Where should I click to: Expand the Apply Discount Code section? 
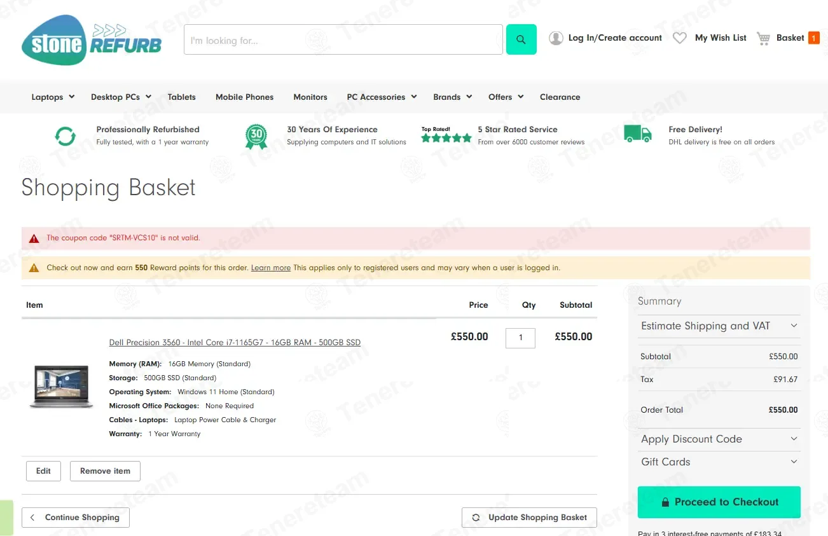719,439
